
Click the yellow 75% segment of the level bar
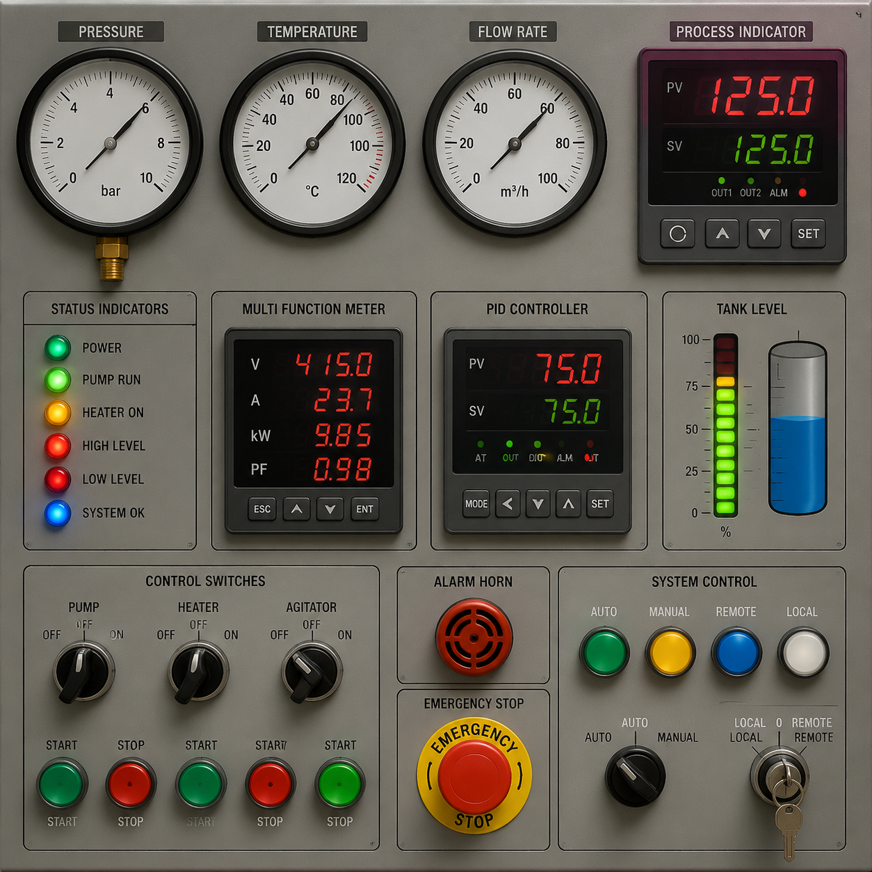coord(725,382)
